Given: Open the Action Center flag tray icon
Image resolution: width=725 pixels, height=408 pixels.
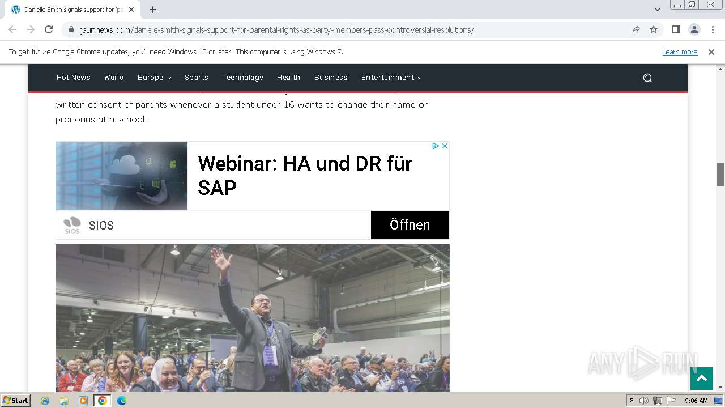Looking at the screenshot, I should click(x=671, y=401).
